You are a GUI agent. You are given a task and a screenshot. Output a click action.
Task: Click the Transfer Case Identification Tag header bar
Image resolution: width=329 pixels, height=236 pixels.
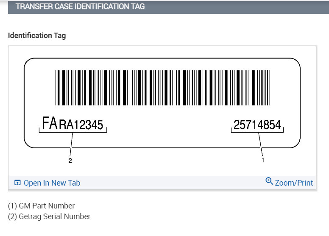(x=164, y=7)
